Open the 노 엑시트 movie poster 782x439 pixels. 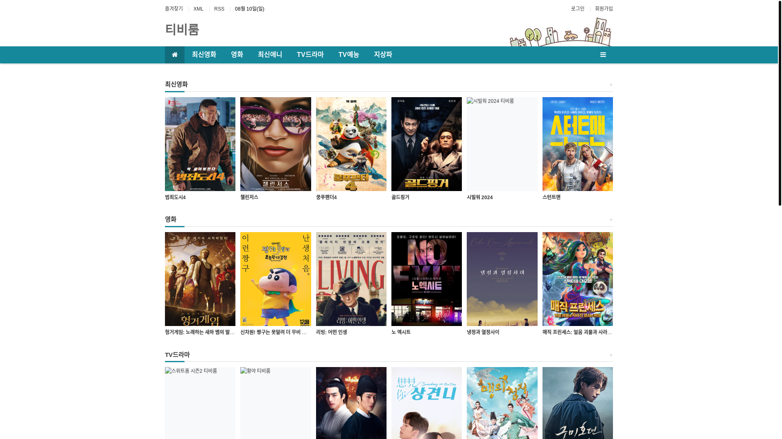(426, 279)
